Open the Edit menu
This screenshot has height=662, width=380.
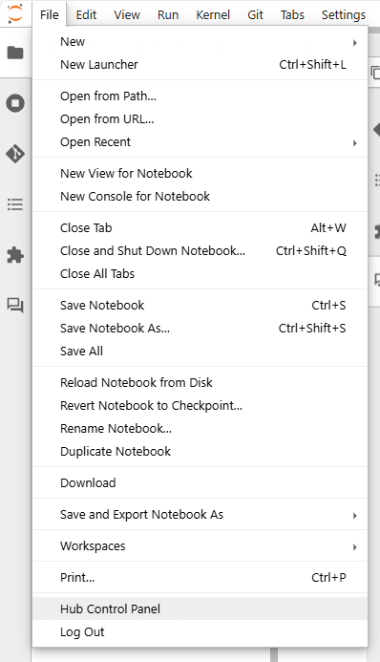pos(86,14)
